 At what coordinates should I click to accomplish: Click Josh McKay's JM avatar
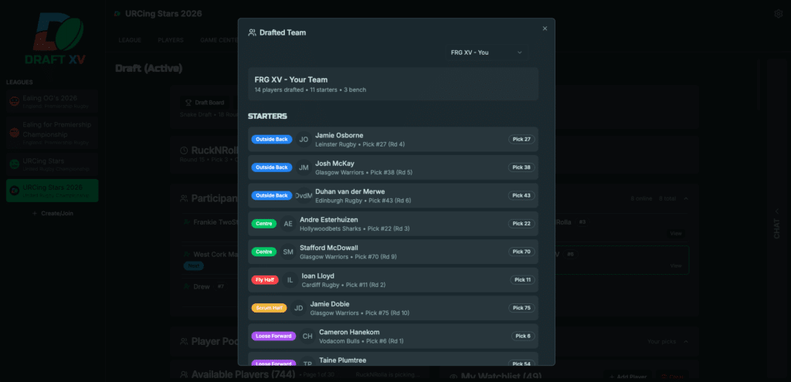point(304,167)
